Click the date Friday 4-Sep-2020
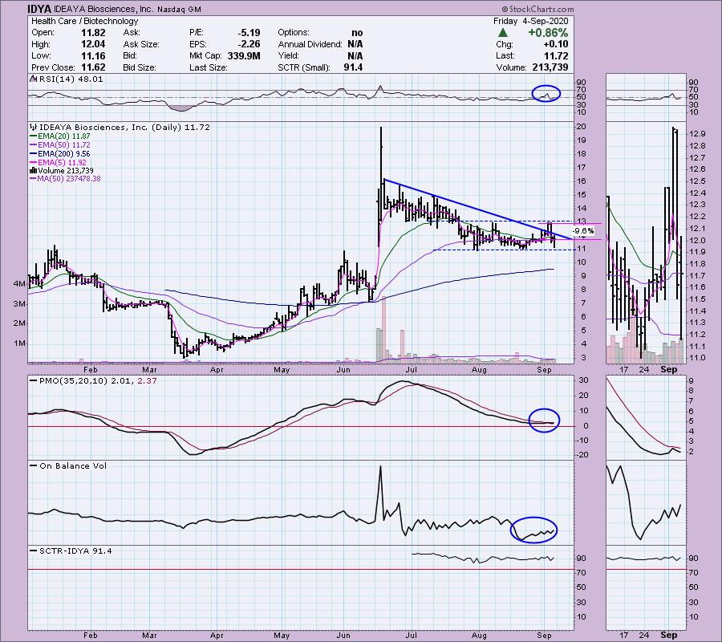 530,21
